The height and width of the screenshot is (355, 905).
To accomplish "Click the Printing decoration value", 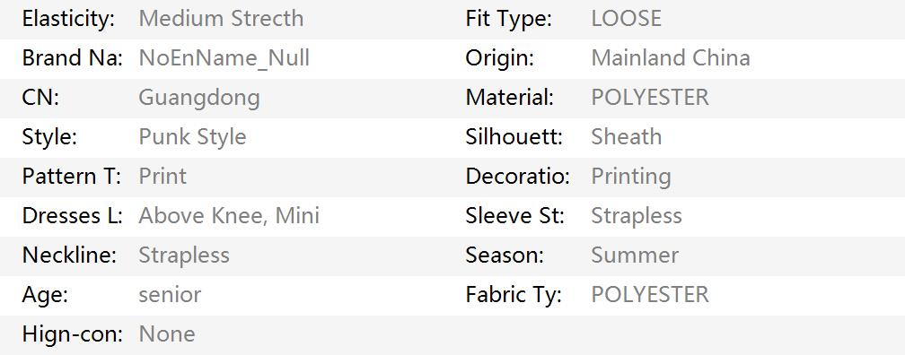I will [631, 177].
